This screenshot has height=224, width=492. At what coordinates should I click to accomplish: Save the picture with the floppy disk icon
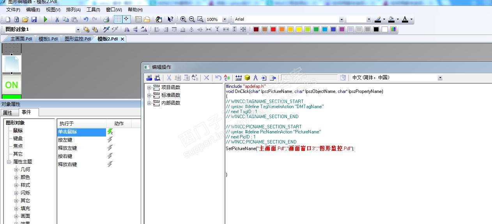(34, 19)
